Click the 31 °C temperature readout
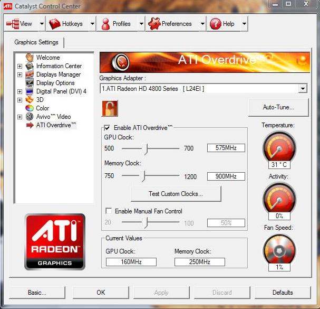 click(x=279, y=165)
